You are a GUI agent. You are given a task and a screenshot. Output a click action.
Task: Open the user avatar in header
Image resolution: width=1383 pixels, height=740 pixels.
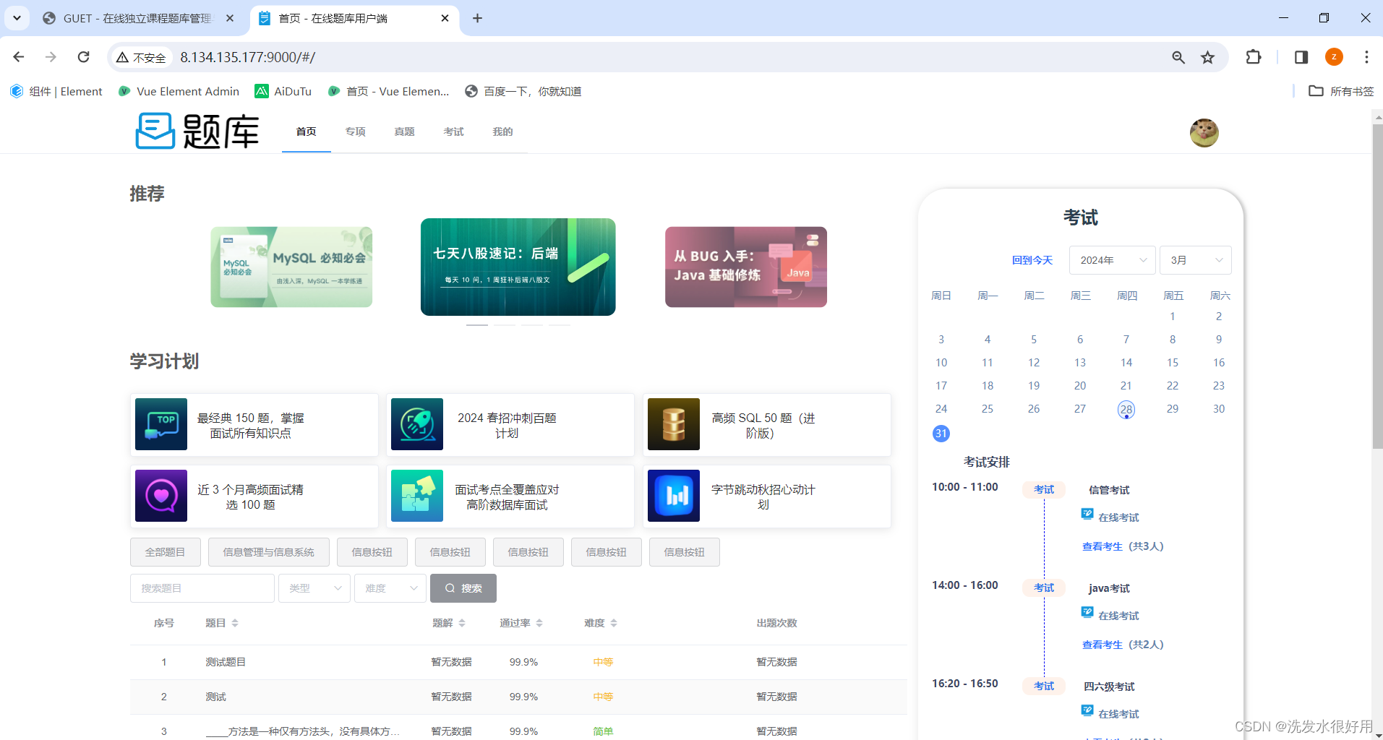[1204, 133]
